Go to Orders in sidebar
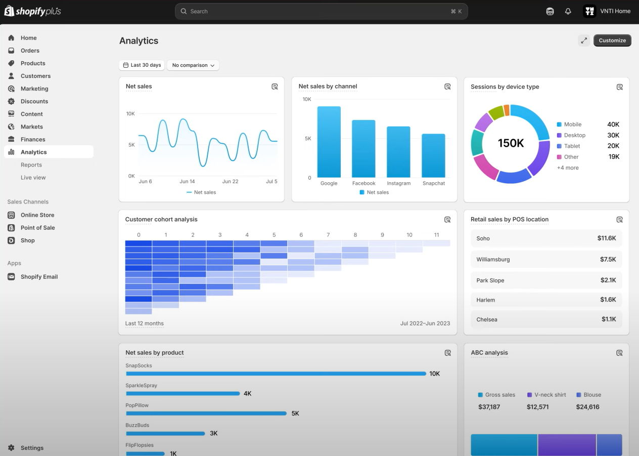This screenshot has width=639, height=456. pos(30,51)
